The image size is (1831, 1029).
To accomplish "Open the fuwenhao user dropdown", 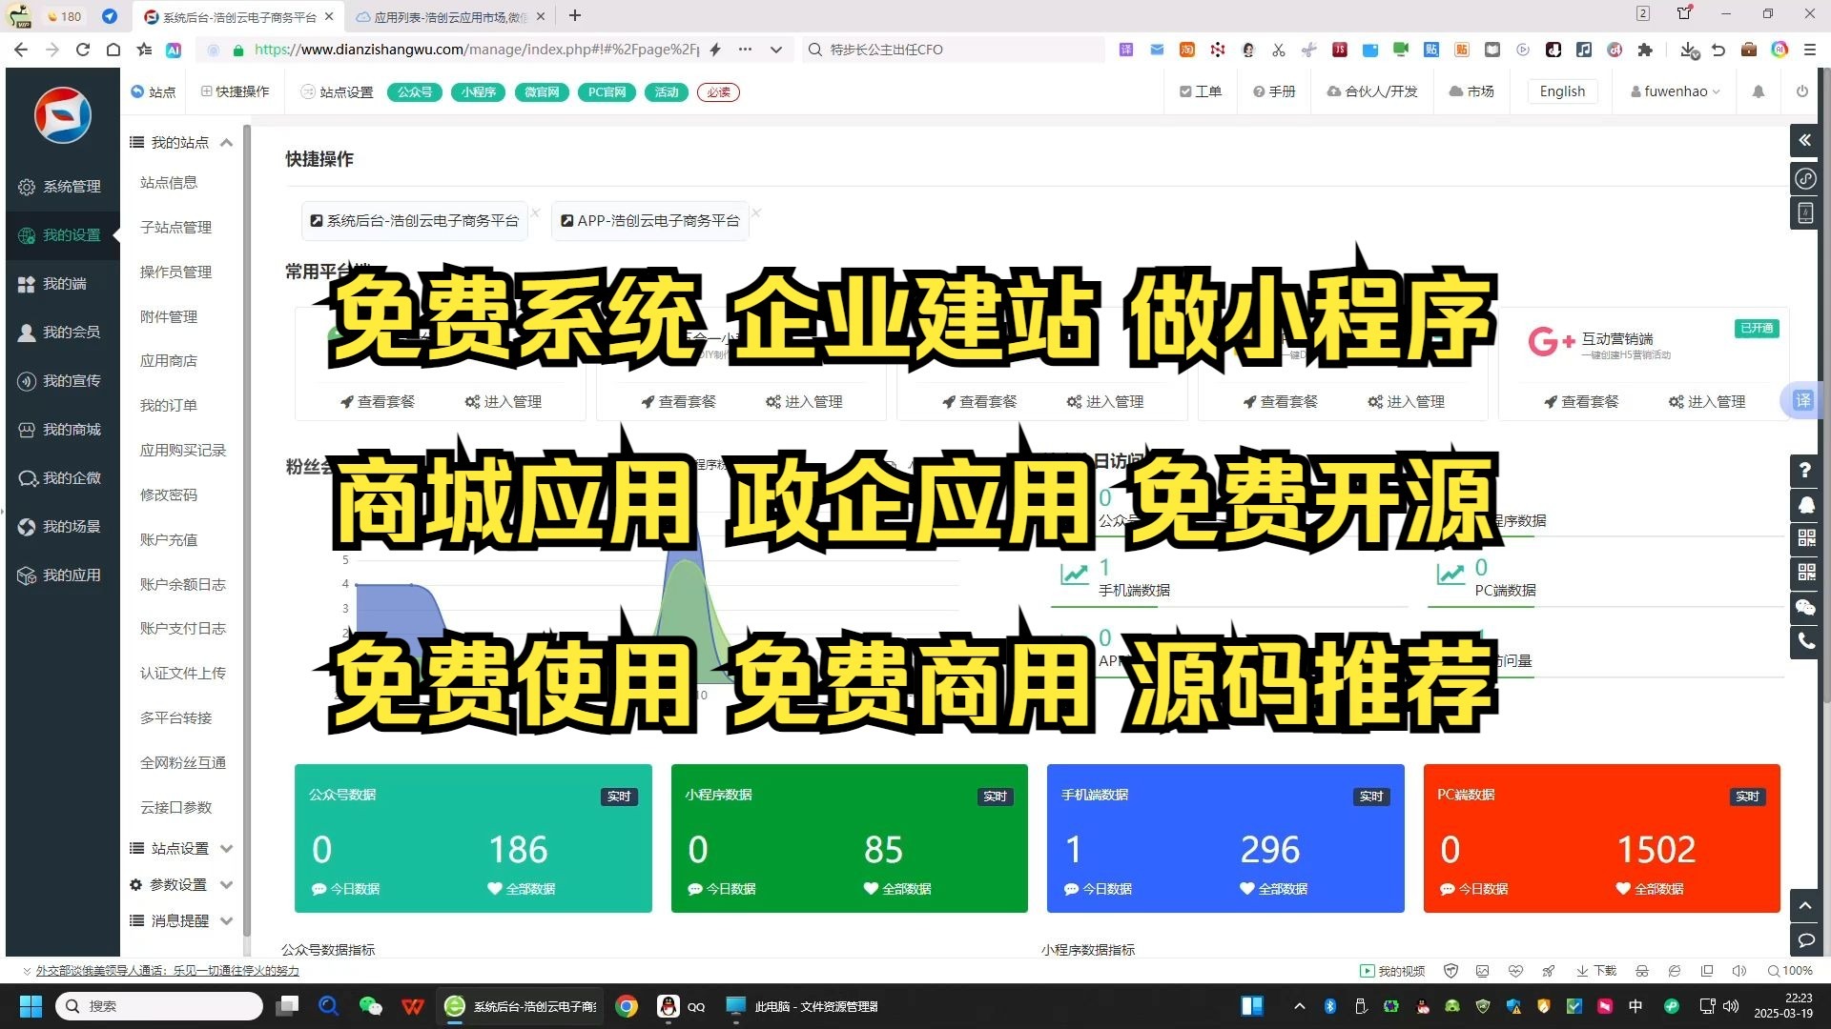I will pos(1675,91).
